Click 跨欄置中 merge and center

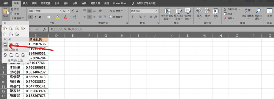pyautogui.click(x=116, y=17)
